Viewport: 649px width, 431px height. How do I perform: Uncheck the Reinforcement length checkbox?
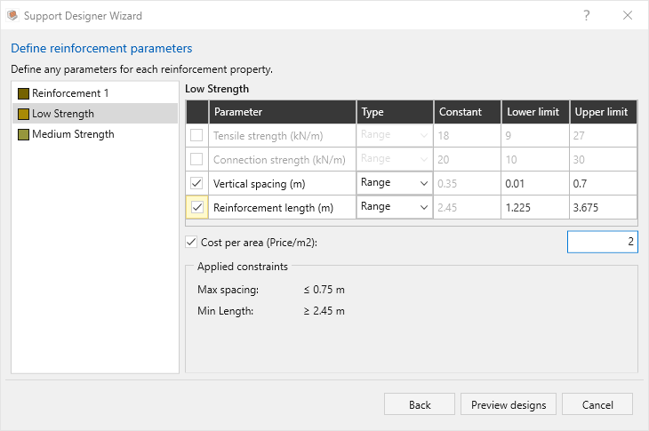pos(197,207)
